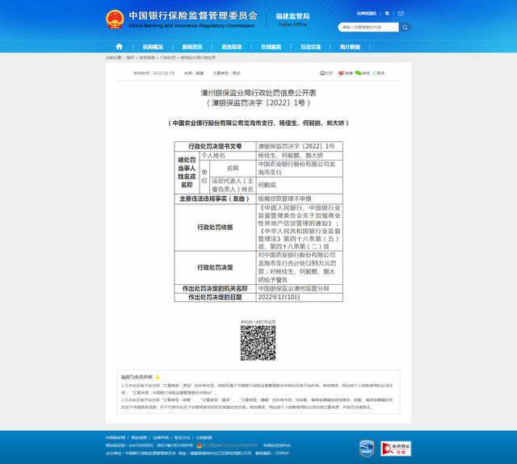
Task: Switch to traditional Chinese 繁 link
Action: 387,14
